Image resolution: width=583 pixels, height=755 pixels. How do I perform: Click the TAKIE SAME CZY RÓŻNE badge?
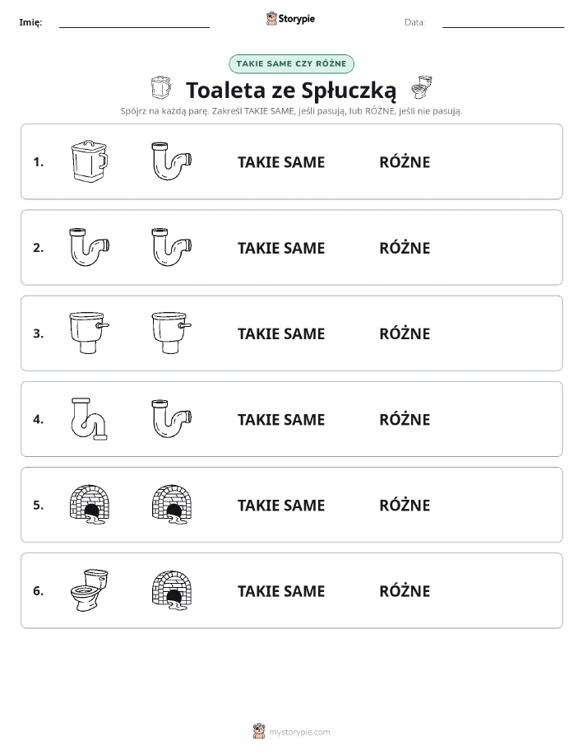pos(291,64)
